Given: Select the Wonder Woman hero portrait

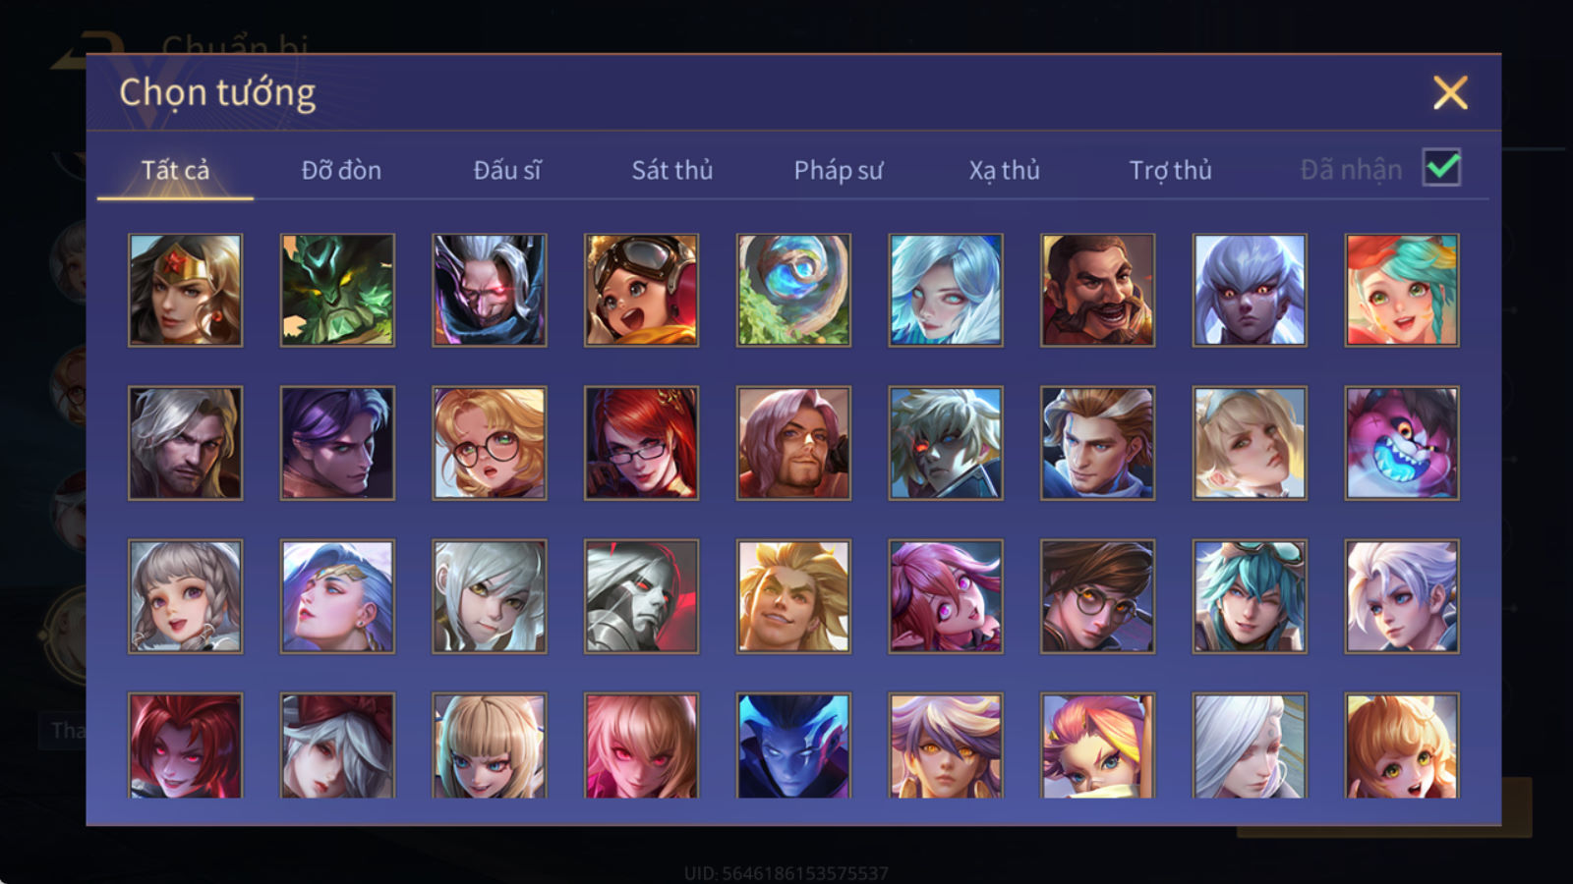Looking at the screenshot, I should click(x=185, y=290).
